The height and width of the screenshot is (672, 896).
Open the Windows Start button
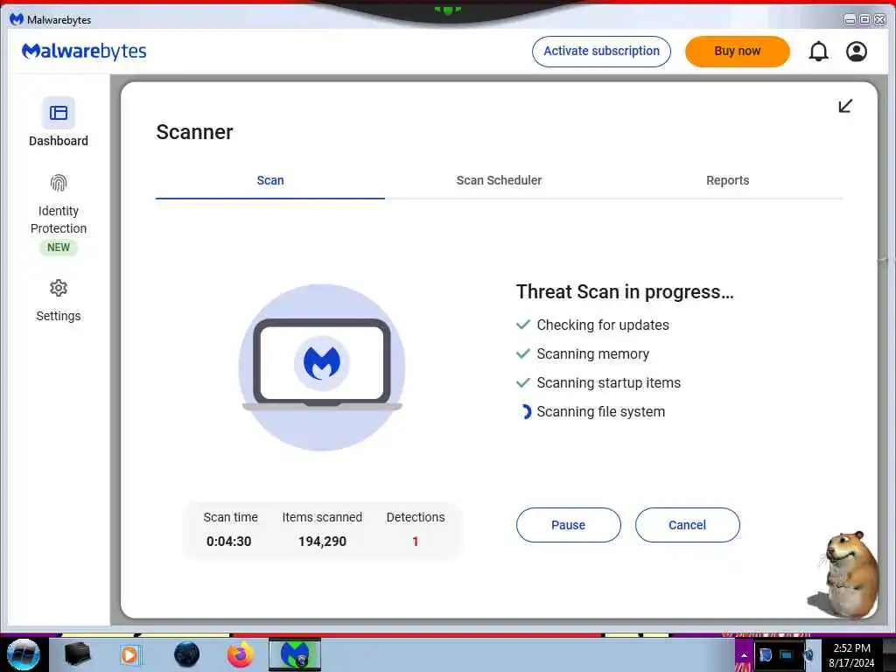[x=24, y=654]
